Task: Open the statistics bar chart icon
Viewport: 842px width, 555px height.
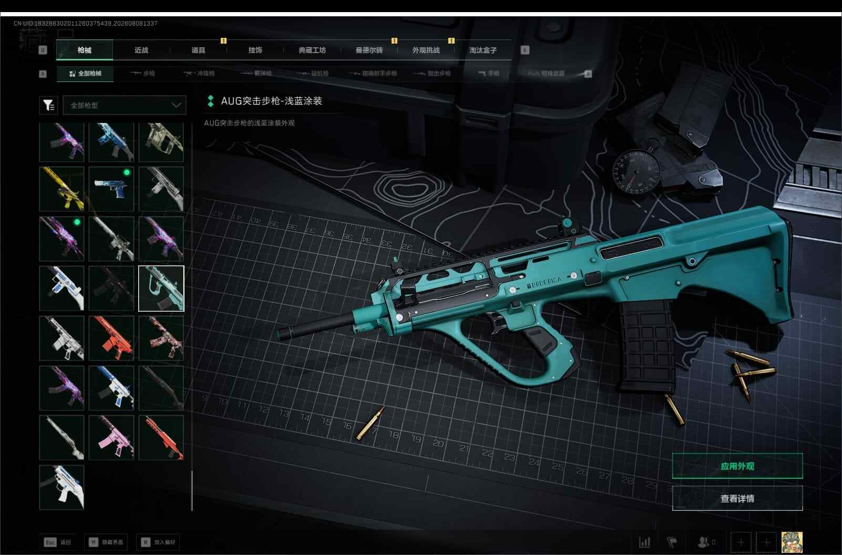Action: tap(644, 542)
